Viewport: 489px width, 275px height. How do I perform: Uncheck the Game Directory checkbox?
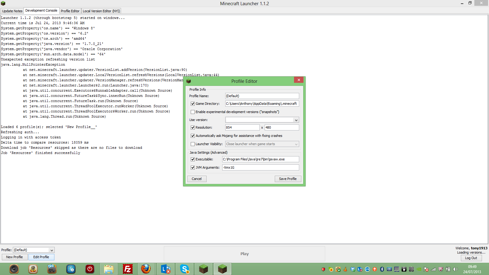pyautogui.click(x=193, y=104)
